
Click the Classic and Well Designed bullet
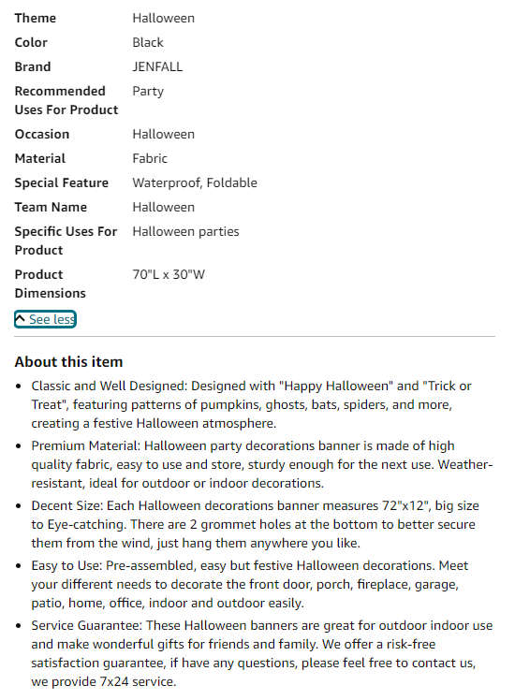(x=252, y=404)
